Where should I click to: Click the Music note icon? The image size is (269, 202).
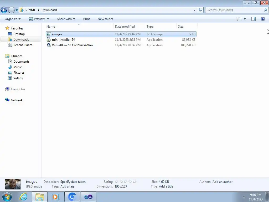pyautogui.click(x=10, y=67)
